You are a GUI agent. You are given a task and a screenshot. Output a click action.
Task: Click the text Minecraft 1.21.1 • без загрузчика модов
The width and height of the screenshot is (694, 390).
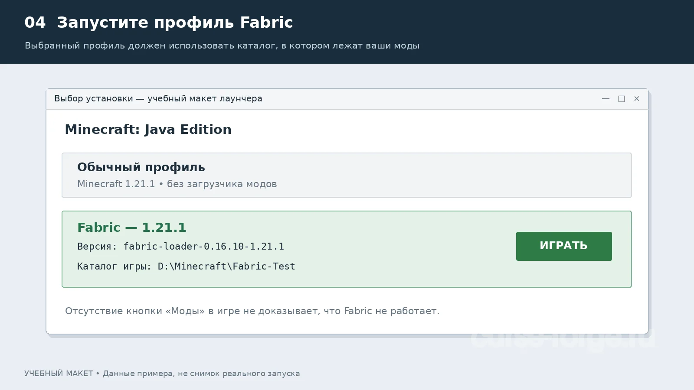(177, 184)
